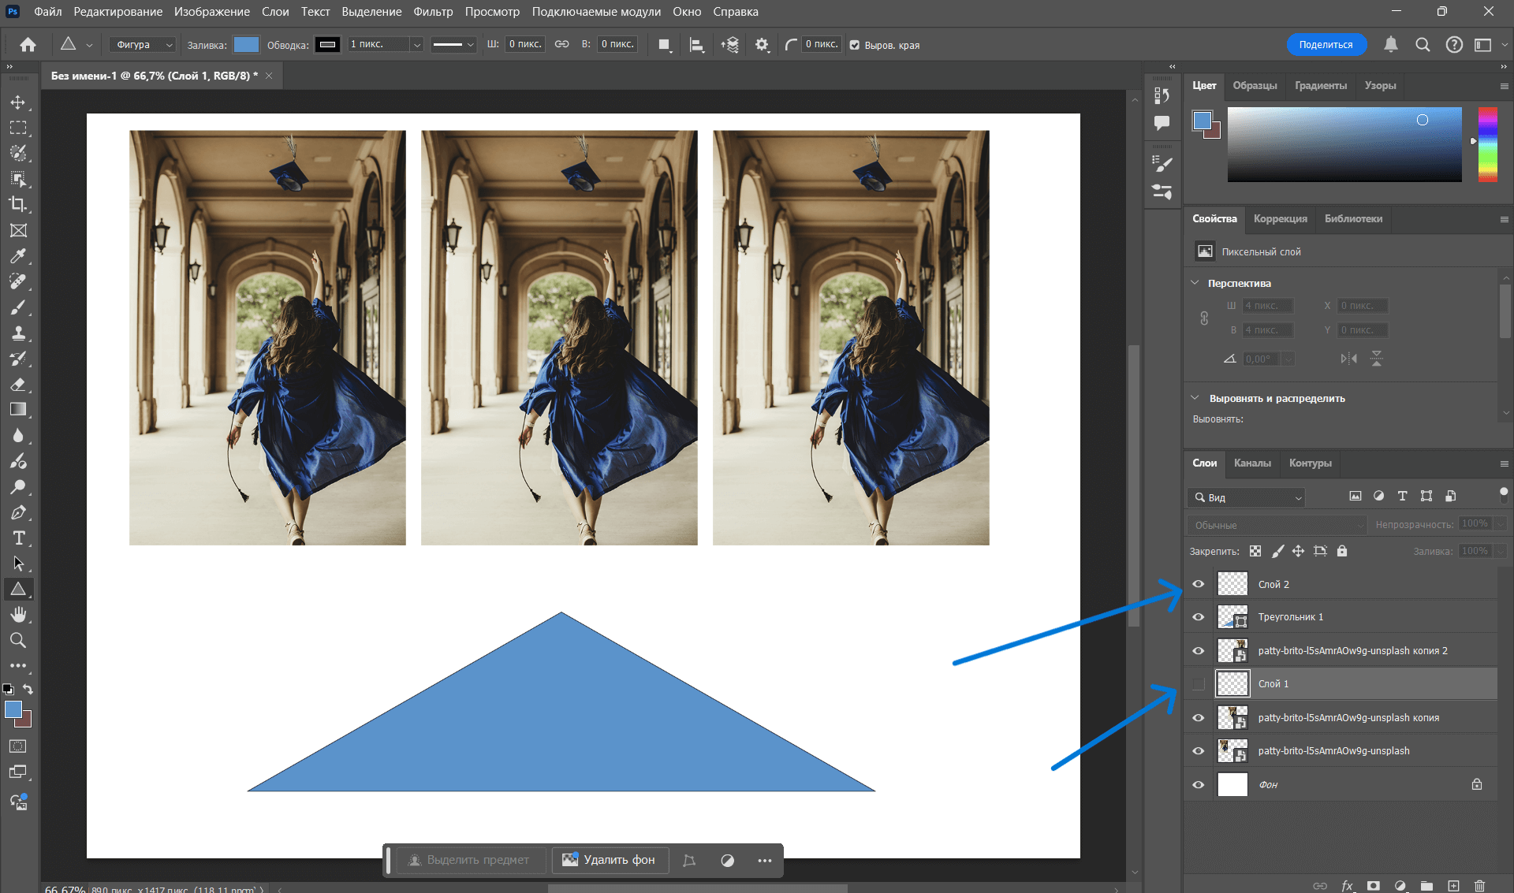Hide the unsplash копия 2 layer
The image size is (1514, 893).
pyautogui.click(x=1199, y=651)
